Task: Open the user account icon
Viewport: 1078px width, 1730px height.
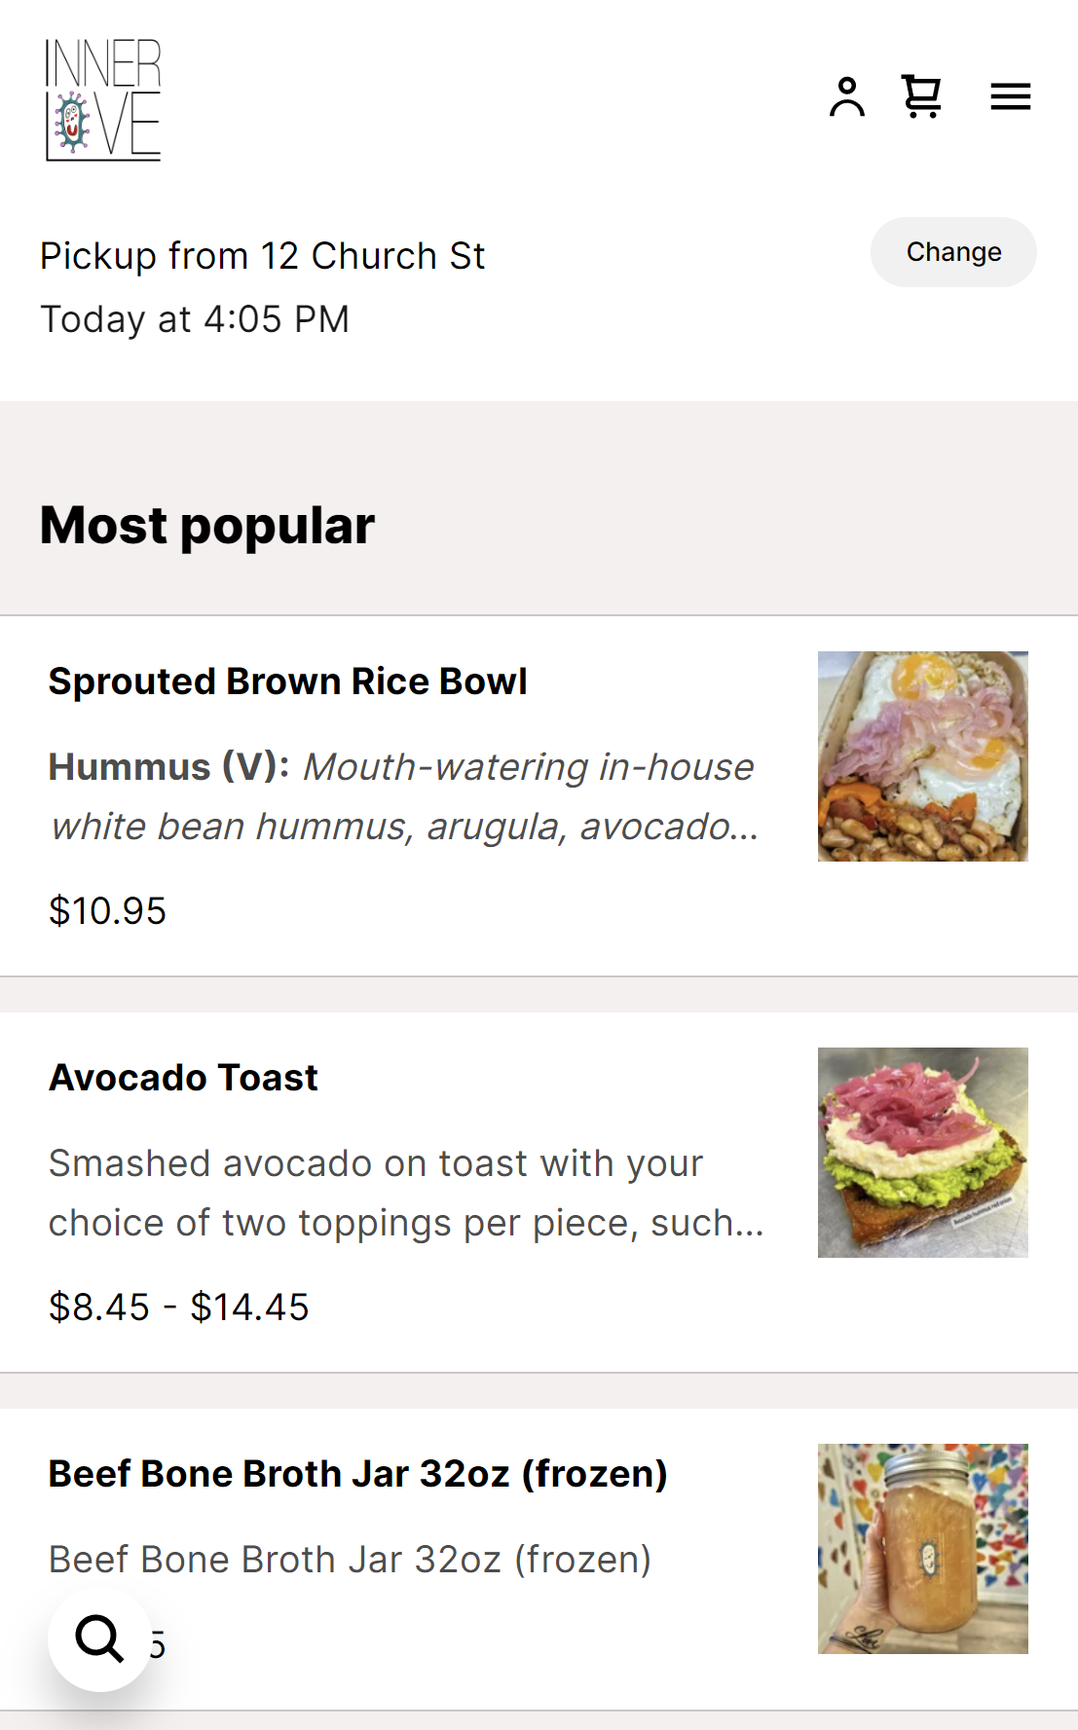Action: point(846,96)
